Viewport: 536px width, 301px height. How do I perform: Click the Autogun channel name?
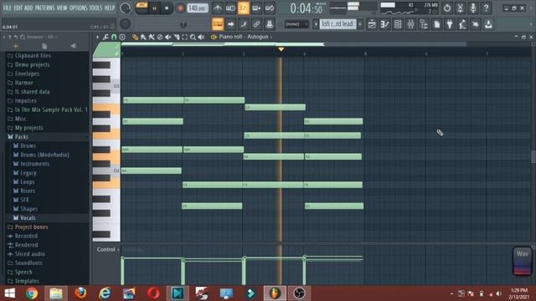click(258, 37)
